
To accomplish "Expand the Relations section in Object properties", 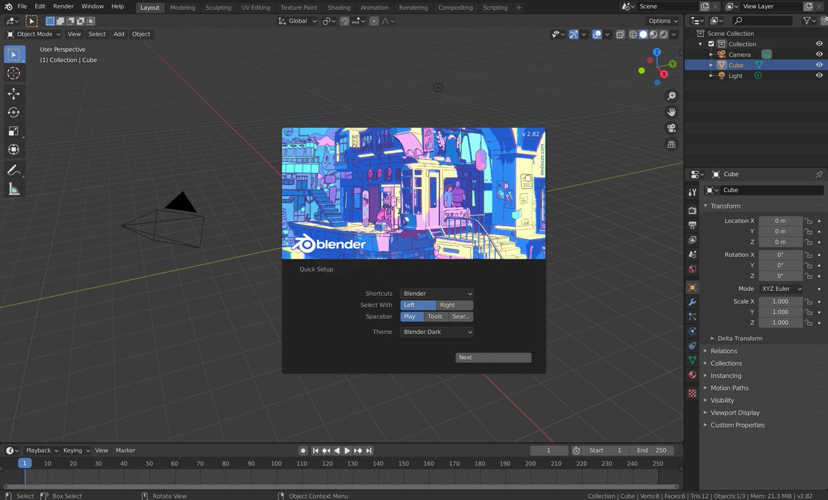I will pos(724,350).
